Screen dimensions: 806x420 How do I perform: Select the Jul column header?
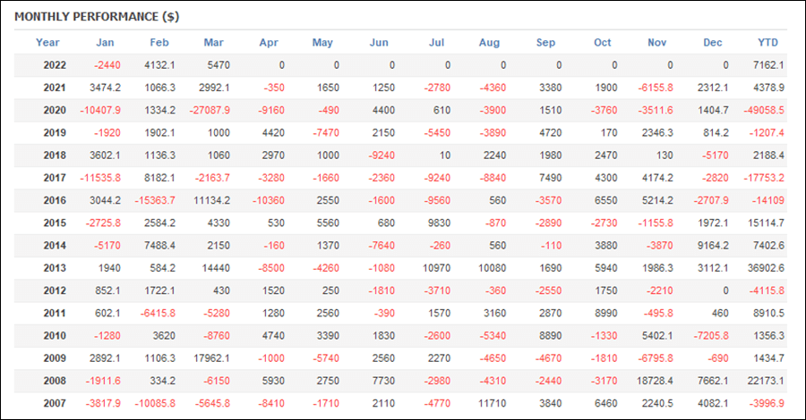pos(436,43)
